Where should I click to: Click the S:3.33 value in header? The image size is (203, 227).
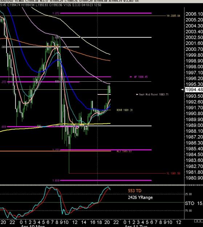pos(76,5)
